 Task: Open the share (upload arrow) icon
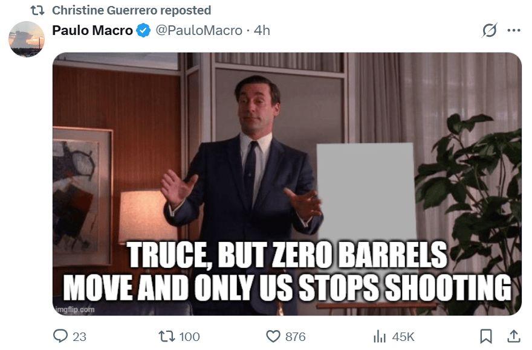point(514,336)
